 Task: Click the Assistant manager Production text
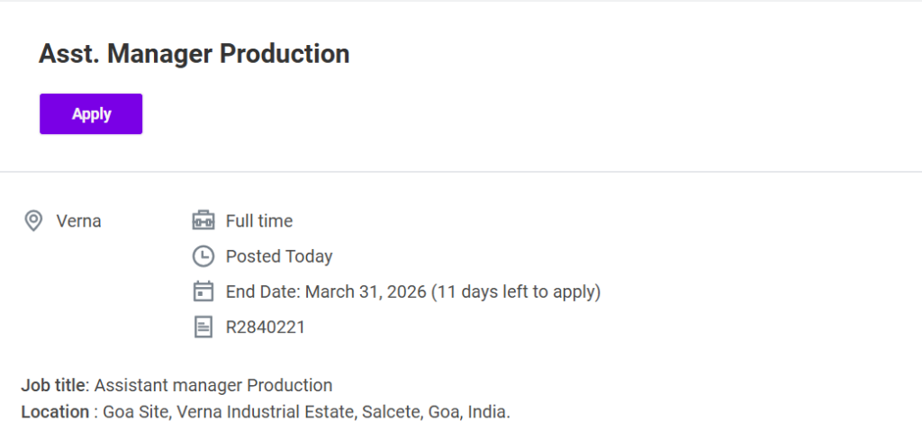(213, 385)
